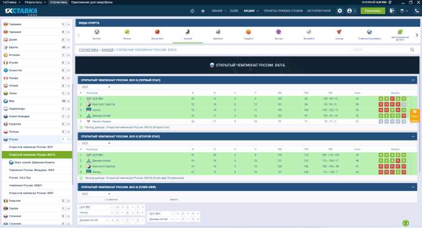422x228 pixels.
Task: Click the search input field
Action: (383, 50)
